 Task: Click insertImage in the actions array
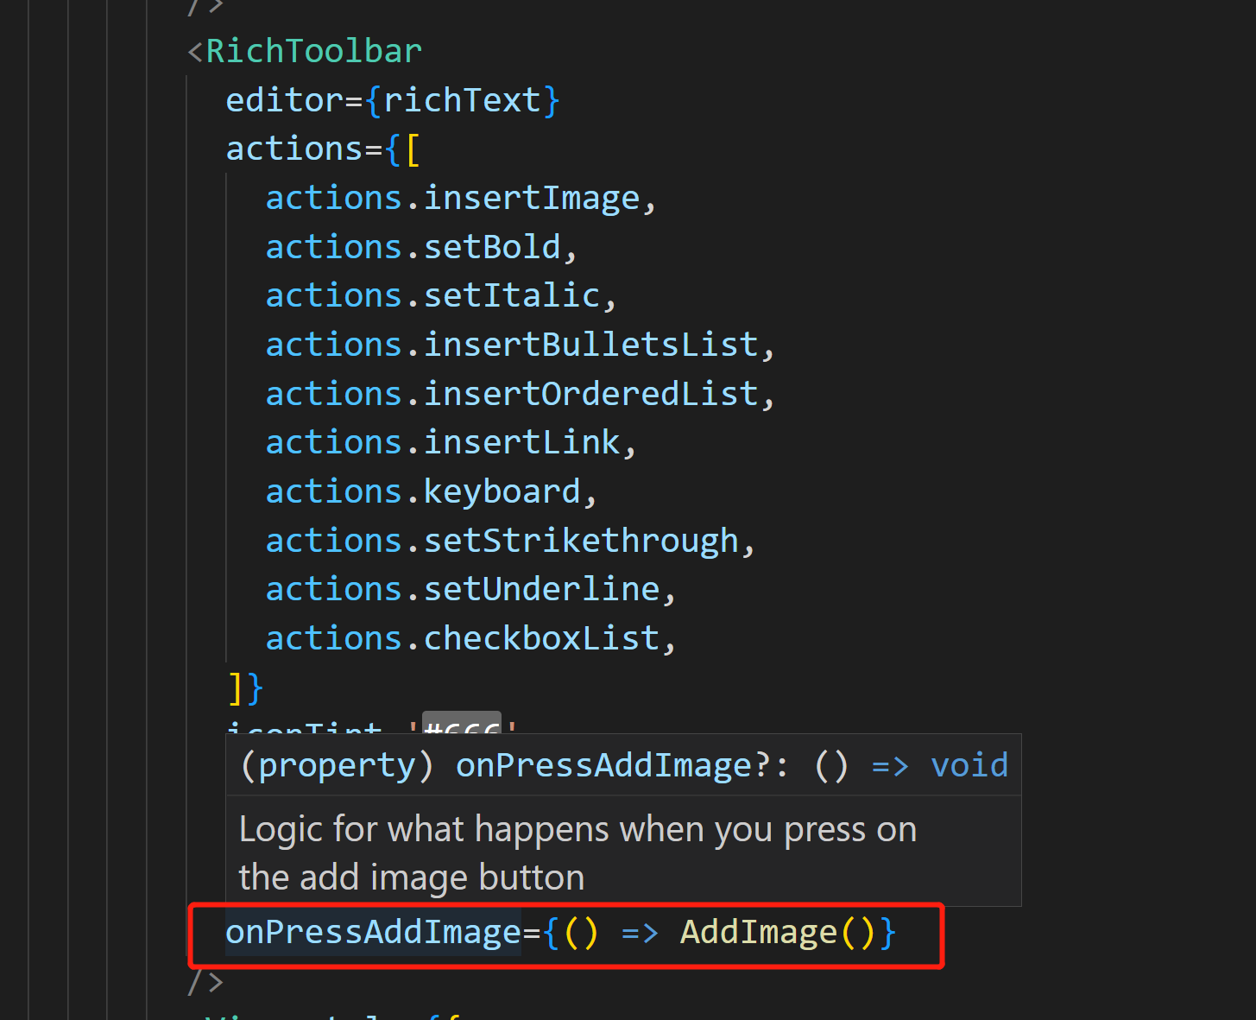tap(532, 199)
